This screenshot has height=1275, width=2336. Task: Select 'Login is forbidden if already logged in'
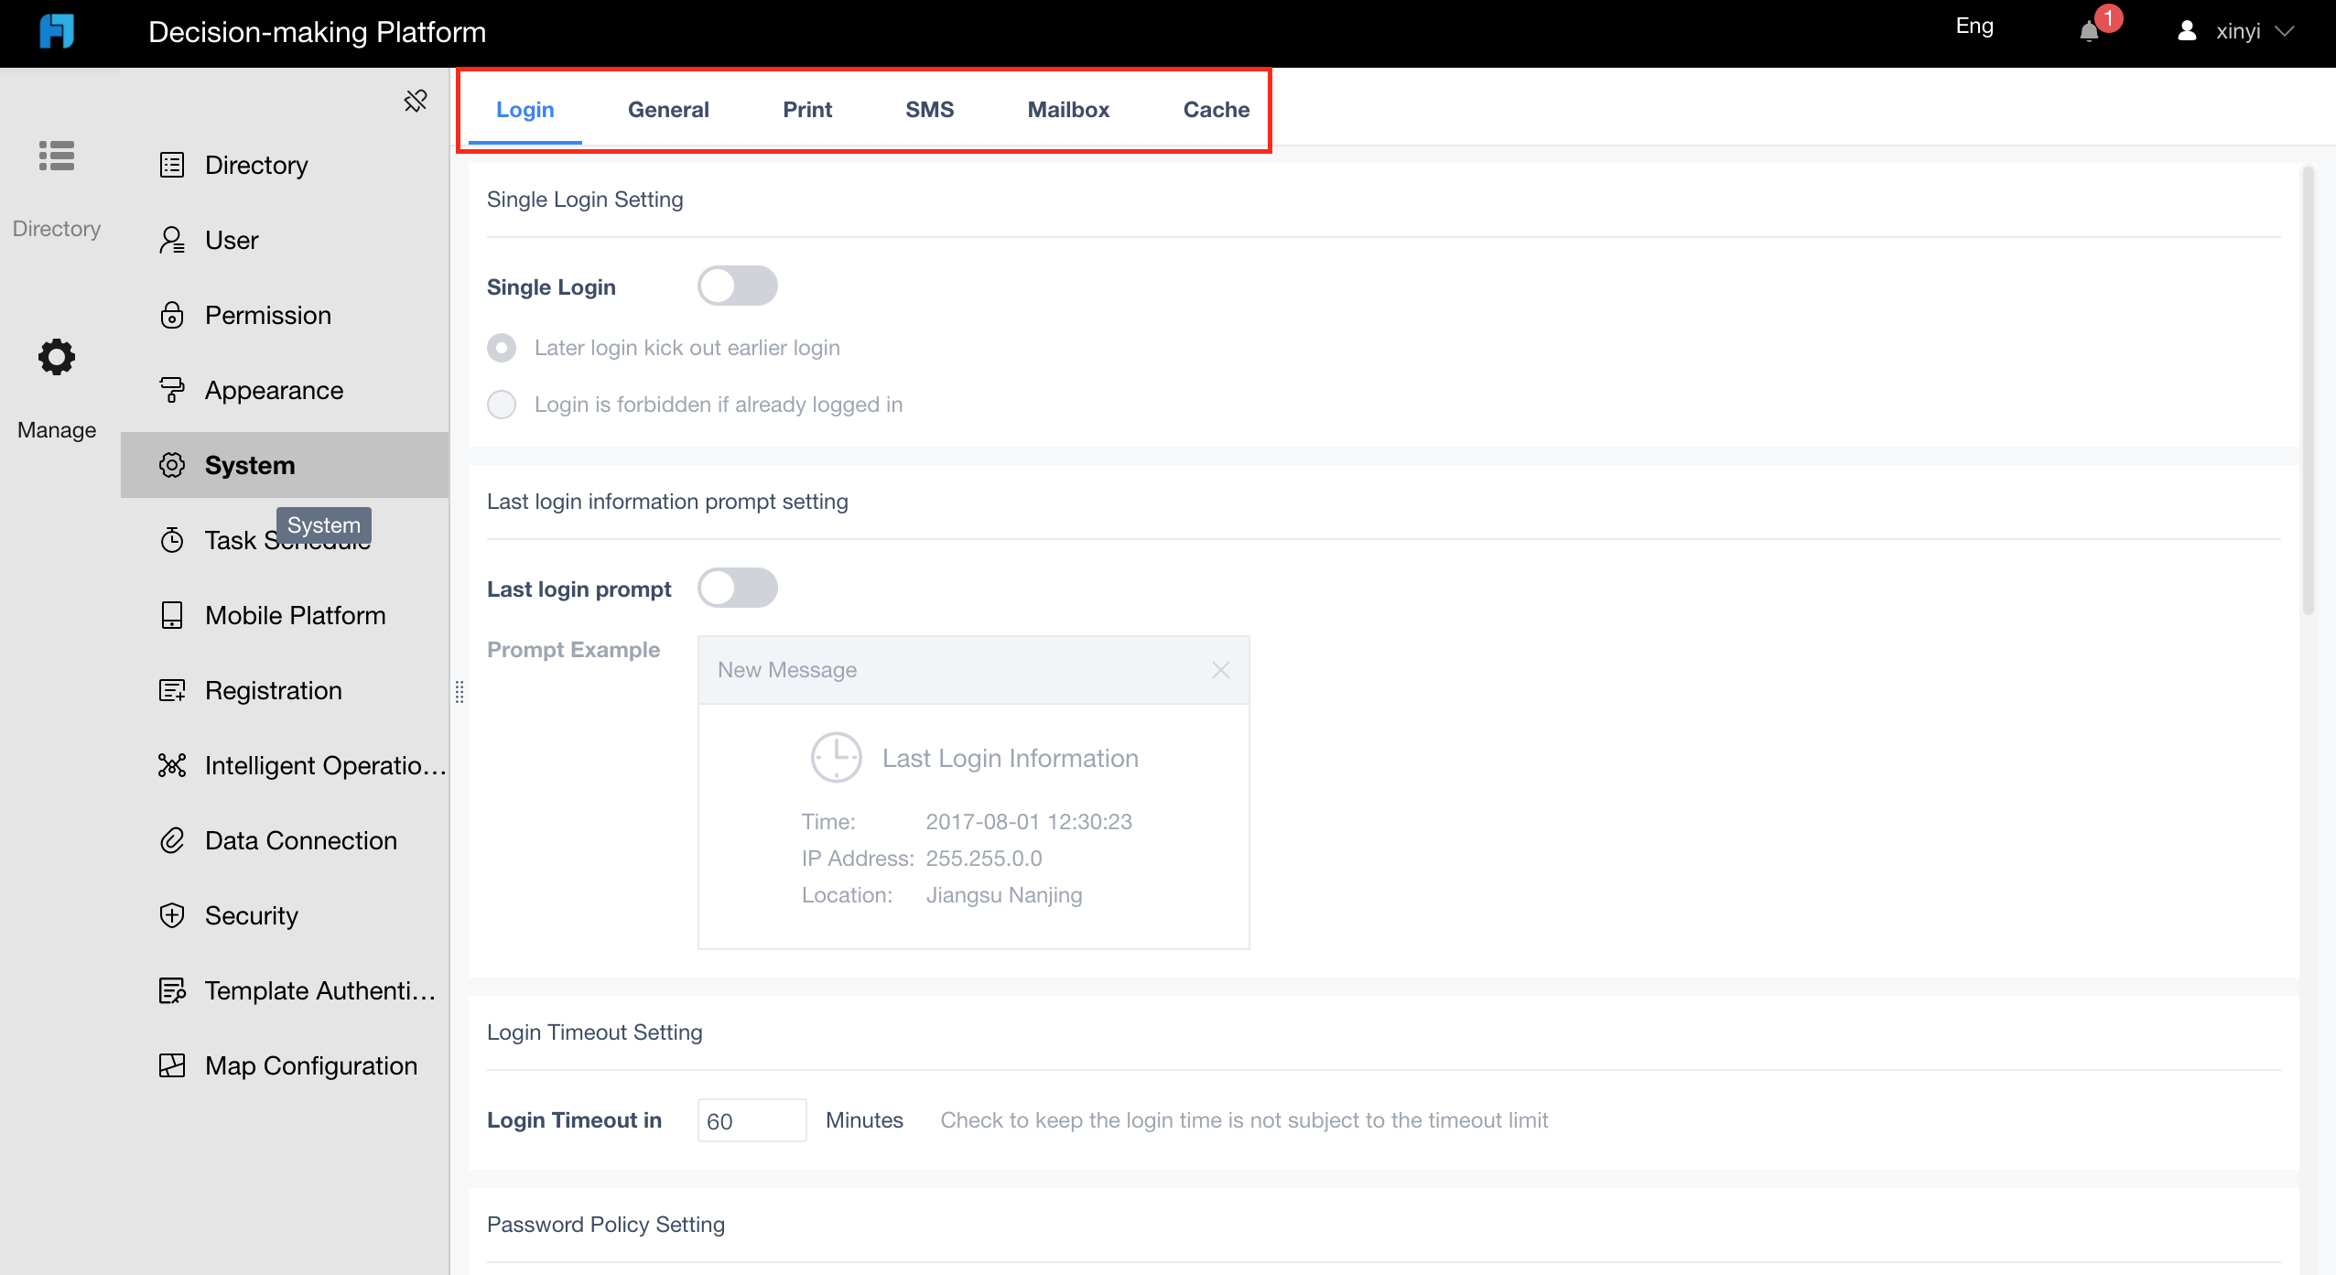point(502,404)
